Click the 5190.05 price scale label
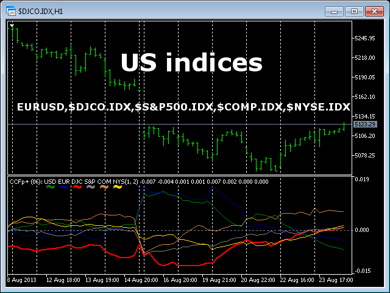 364,78
